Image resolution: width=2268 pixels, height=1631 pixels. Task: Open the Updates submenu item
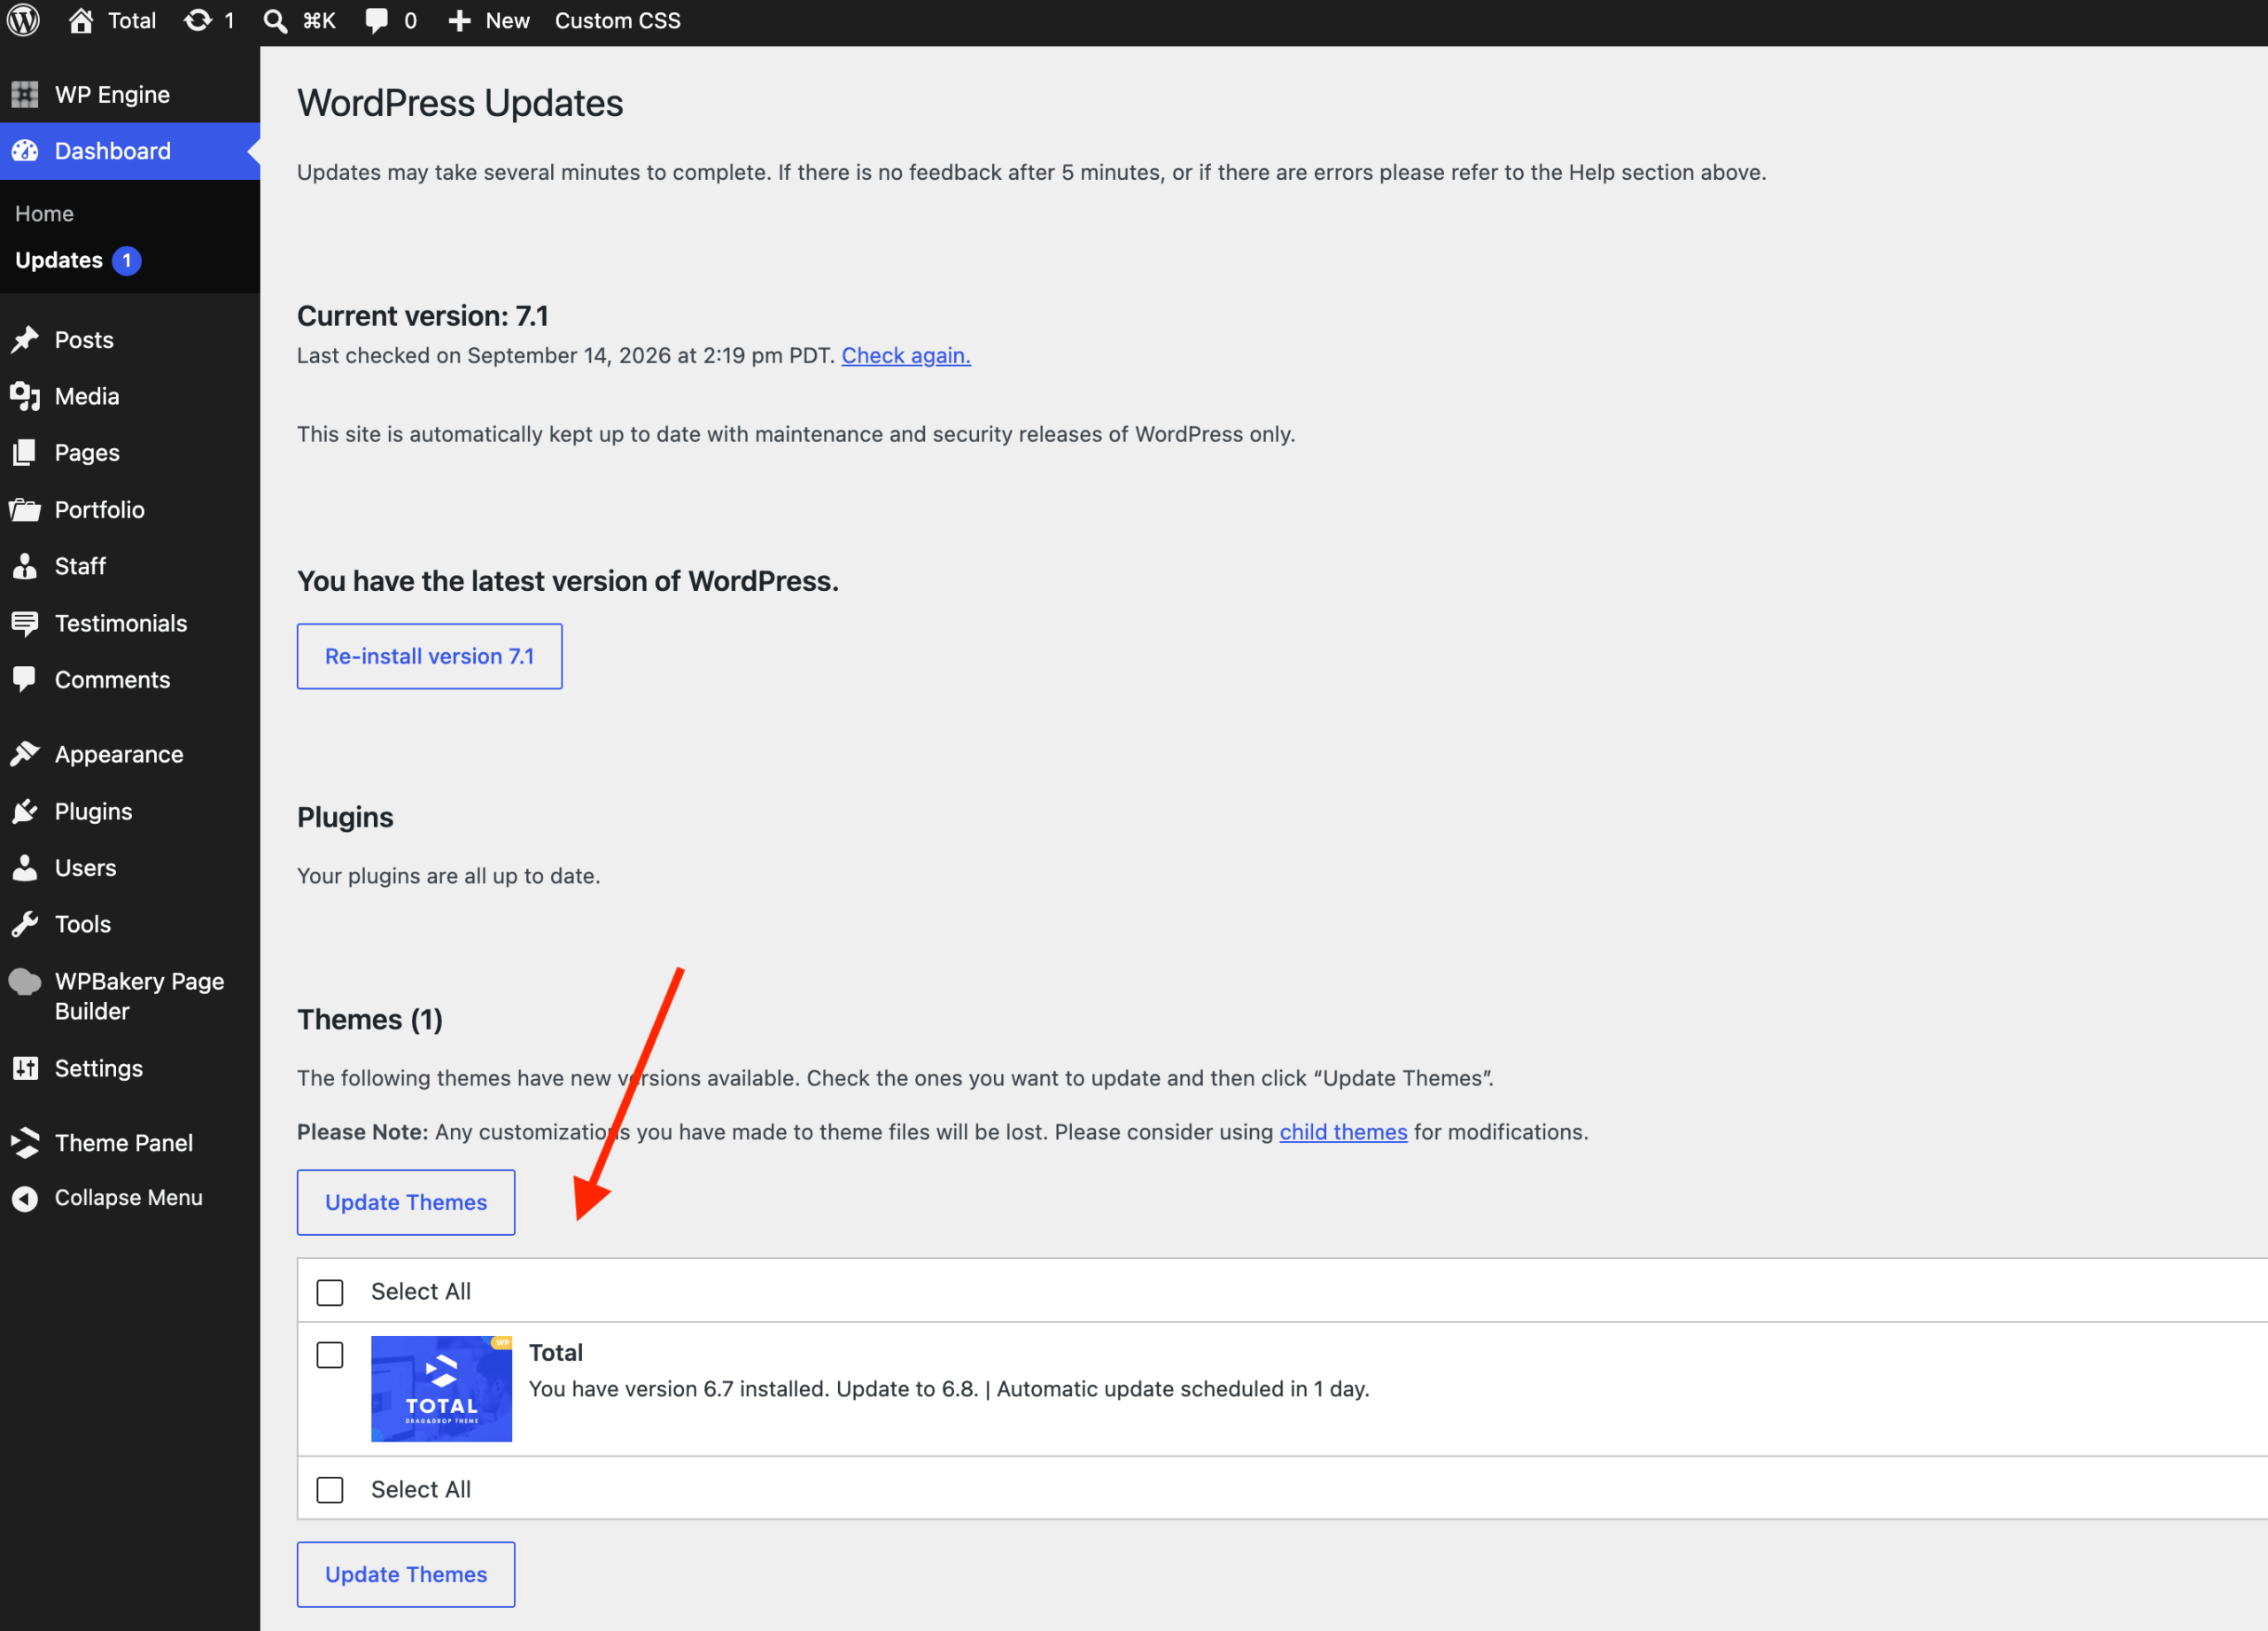click(x=59, y=260)
